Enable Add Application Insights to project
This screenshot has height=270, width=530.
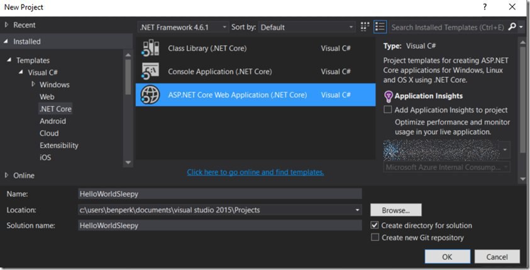388,110
